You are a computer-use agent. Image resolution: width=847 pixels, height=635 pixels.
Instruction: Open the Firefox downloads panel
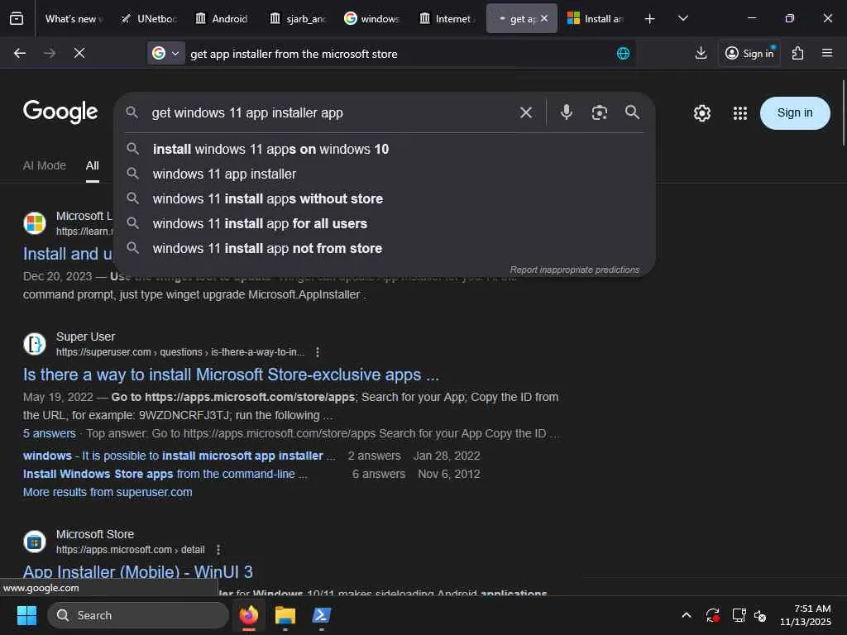pyautogui.click(x=701, y=53)
